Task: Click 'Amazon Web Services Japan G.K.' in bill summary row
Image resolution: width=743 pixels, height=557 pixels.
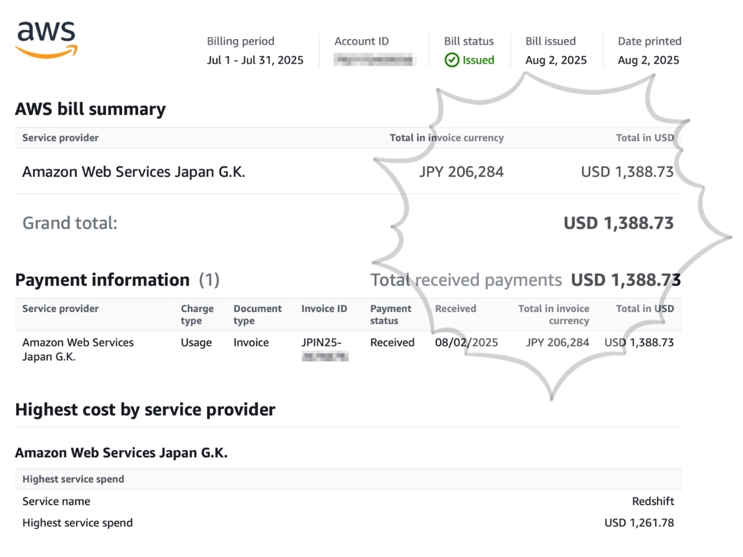Action: pyautogui.click(x=134, y=172)
